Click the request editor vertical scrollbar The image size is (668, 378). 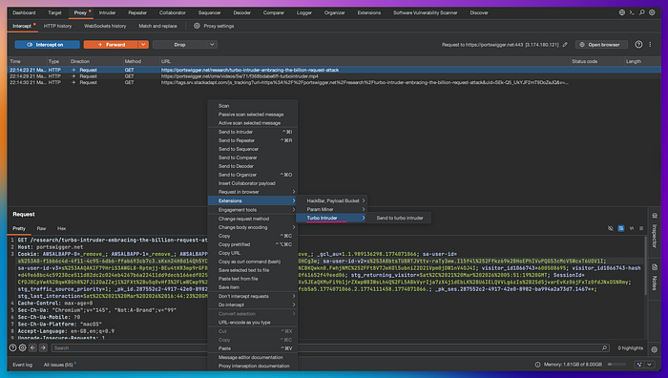[x=646, y=264]
